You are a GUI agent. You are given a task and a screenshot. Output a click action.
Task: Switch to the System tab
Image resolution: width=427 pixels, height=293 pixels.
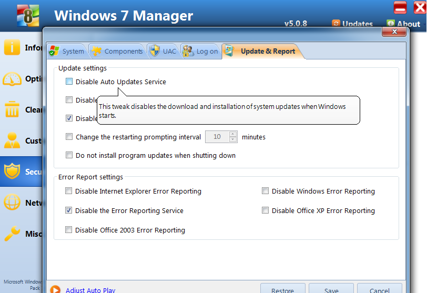click(x=67, y=51)
